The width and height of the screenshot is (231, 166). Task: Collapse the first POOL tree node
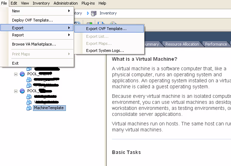coord(16,74)
